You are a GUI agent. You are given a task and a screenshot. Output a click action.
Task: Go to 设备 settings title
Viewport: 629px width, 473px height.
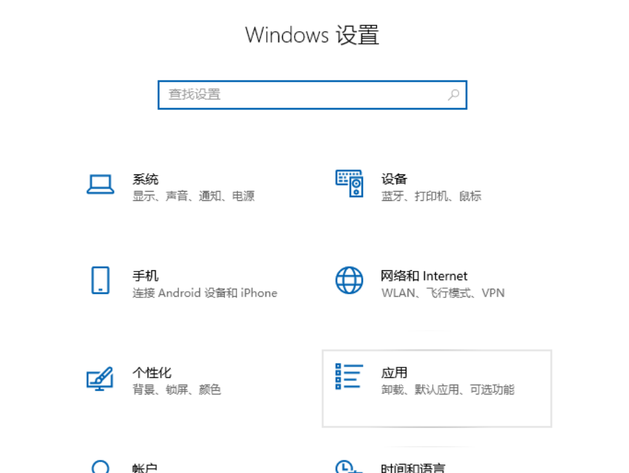394,179
